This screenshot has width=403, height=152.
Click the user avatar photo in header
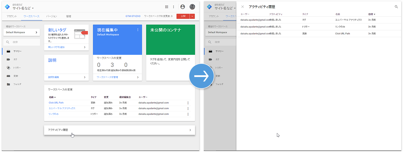coord(192,7)
